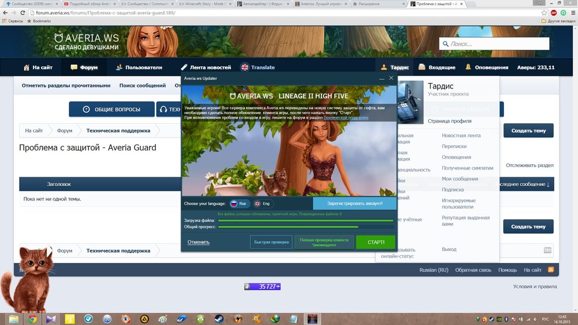The height and width of the screenshot is (325, 578).
Task: Open the Пользователи navigation tab
Action: pos(139,67)
